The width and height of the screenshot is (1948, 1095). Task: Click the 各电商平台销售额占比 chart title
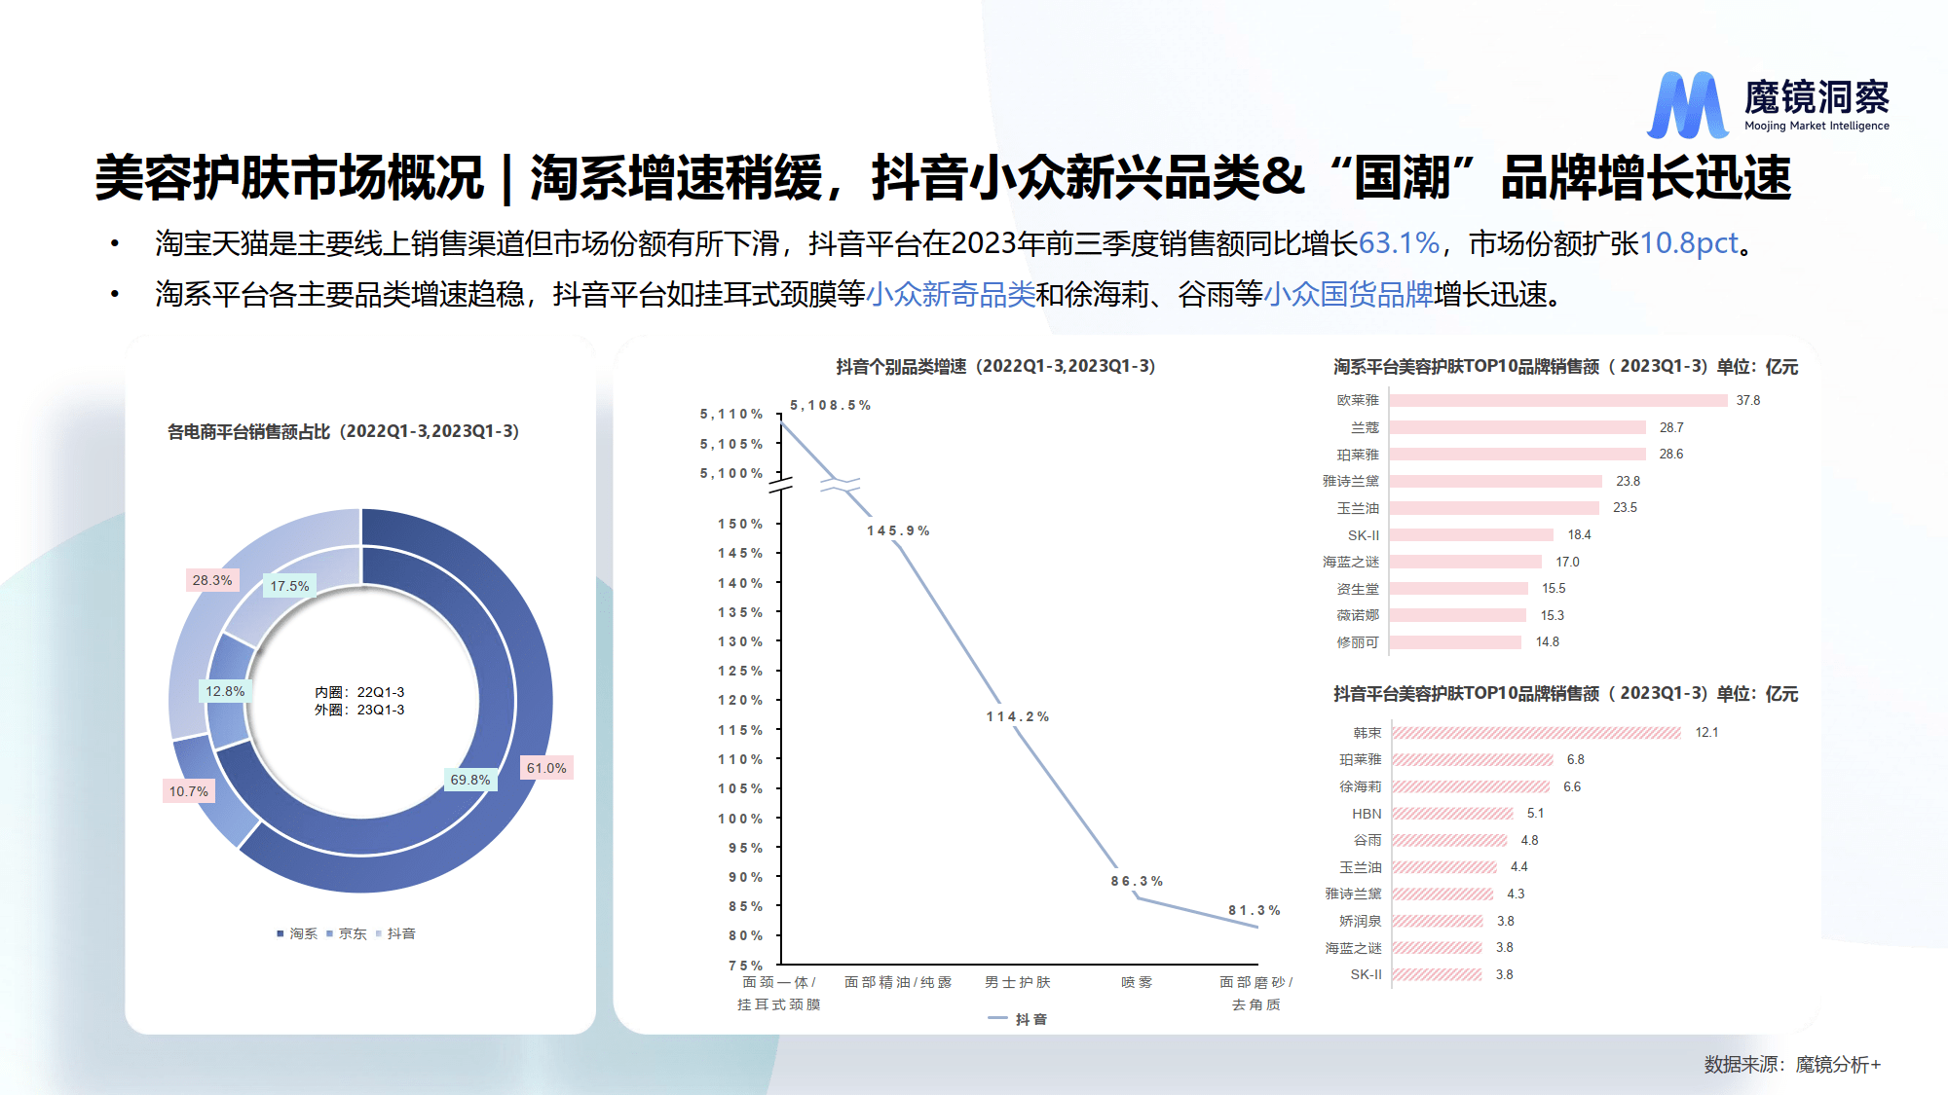pyautogui.click(x=343, y=431)
